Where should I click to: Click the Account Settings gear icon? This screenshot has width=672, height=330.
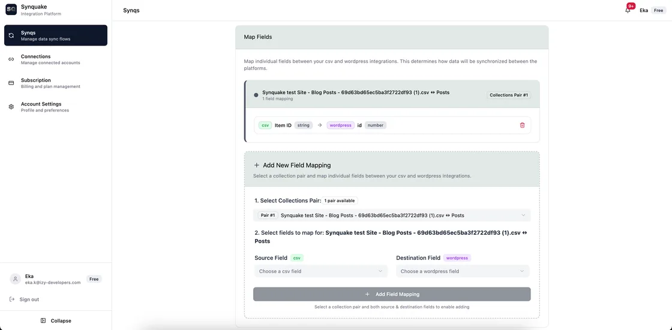coord(11,107)
